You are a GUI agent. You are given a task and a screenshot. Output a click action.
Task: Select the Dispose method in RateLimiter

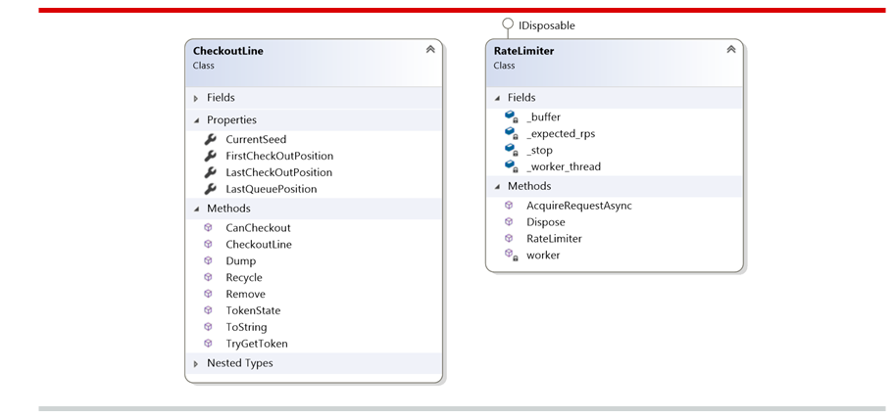pyautogui.click(x=545, y=222)
